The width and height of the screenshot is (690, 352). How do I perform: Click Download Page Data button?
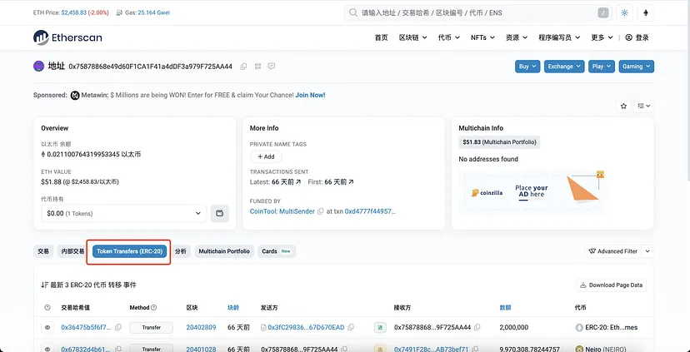(x=611, y=285)
